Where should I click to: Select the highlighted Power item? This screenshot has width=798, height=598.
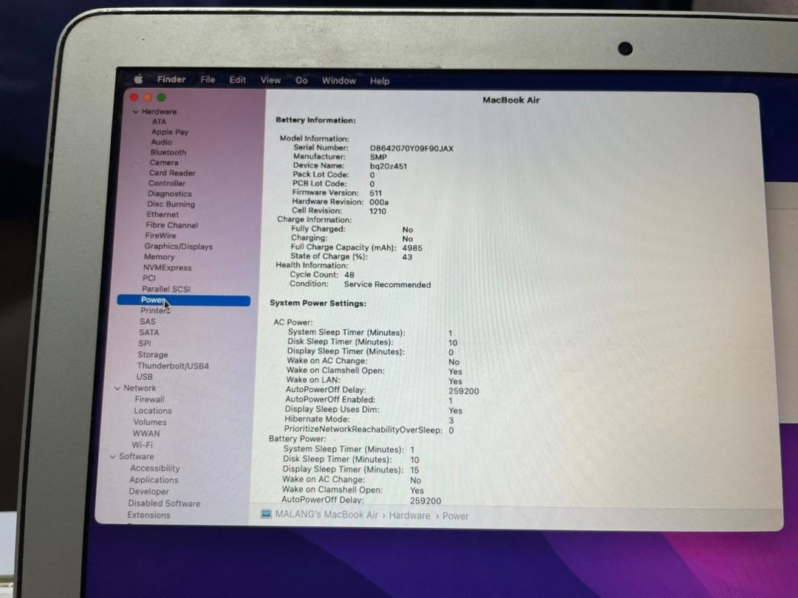[x=184, y=300]
